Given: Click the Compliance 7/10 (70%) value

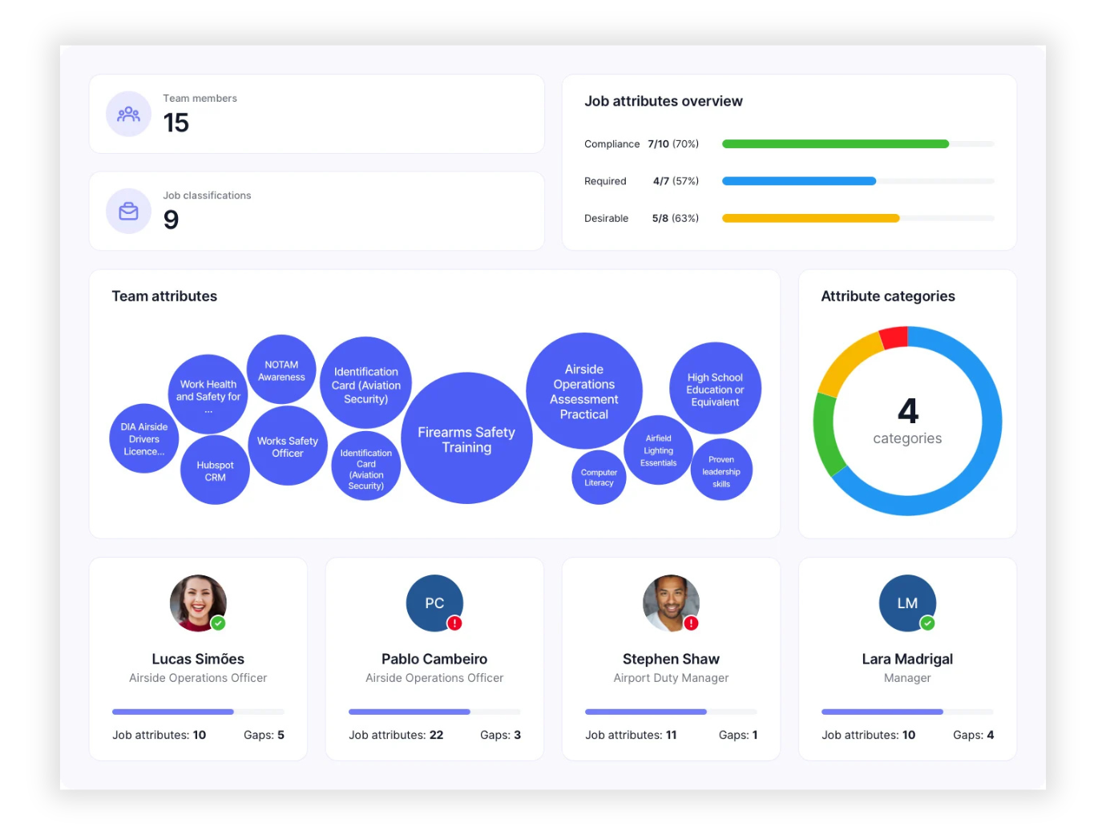Looking at the screenshot, I should (x=673, y=144).
